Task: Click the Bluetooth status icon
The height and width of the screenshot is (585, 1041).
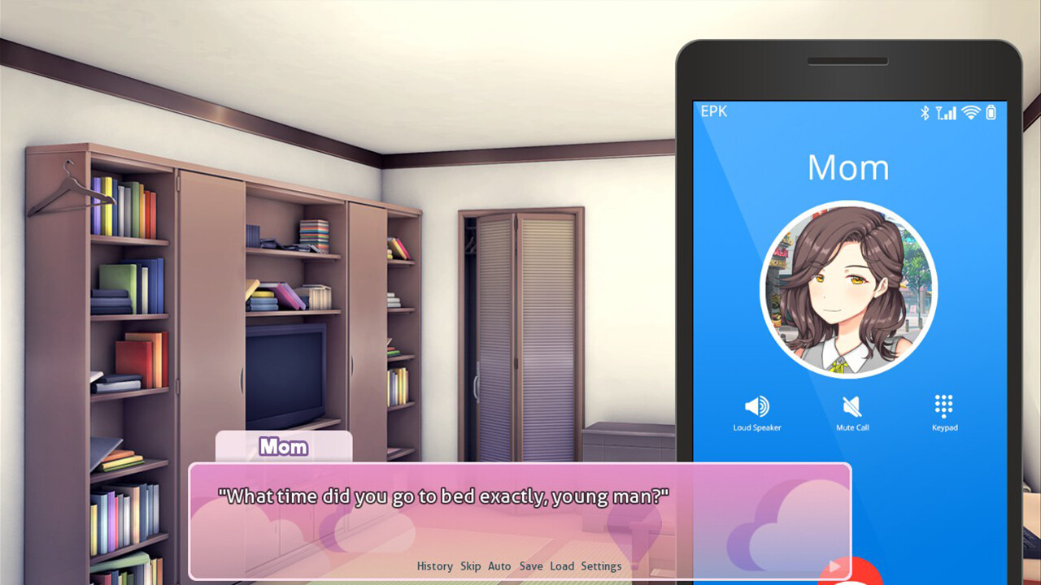Action: (x=925, y=113)
